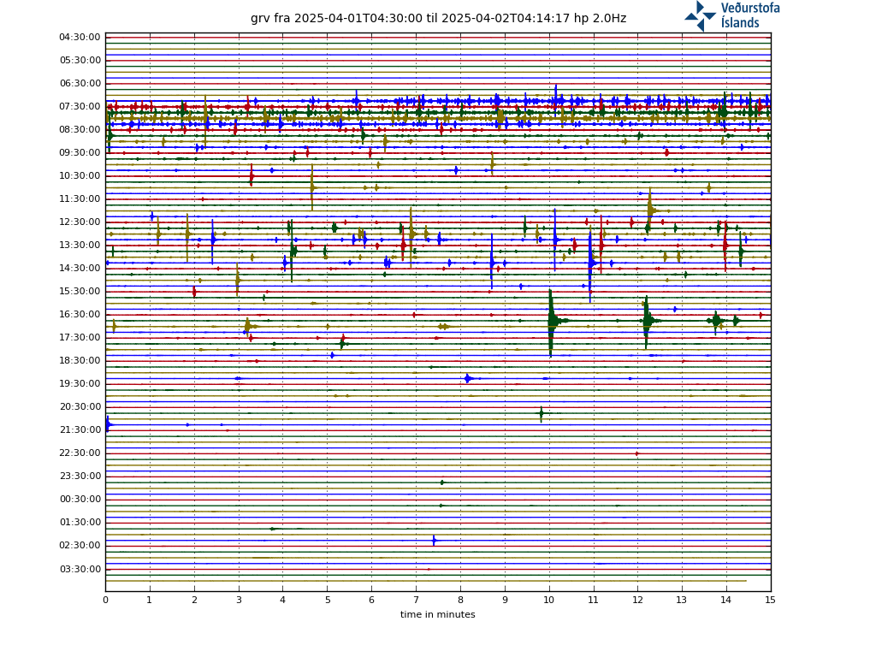Click the 01:30:00 time label

tap(80, 523)
